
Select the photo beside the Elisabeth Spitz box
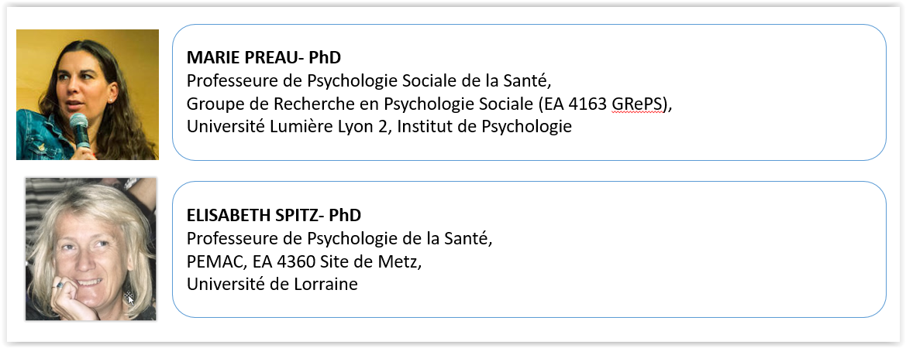coord(91,249)
